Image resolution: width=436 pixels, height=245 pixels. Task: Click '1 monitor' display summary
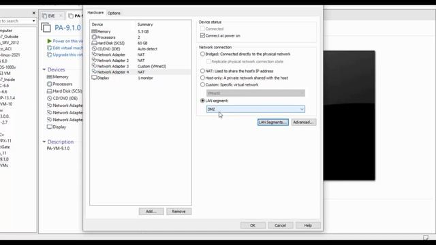click(x=145, y=78)
